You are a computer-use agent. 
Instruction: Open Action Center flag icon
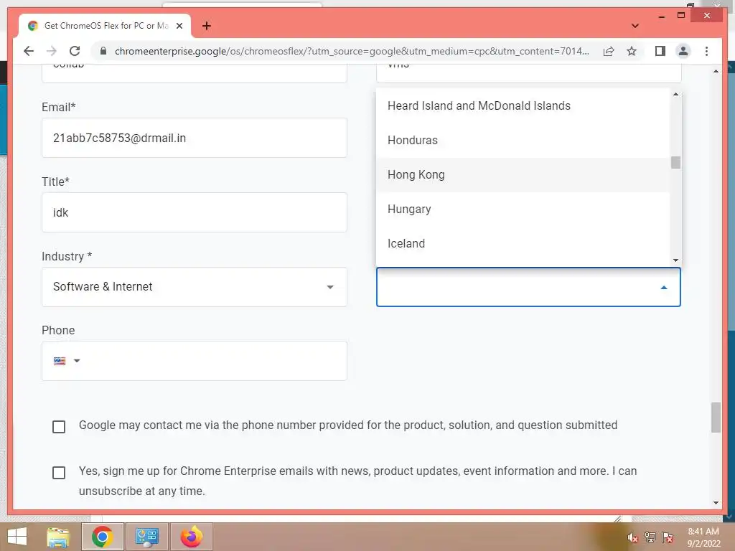(668, 537)
